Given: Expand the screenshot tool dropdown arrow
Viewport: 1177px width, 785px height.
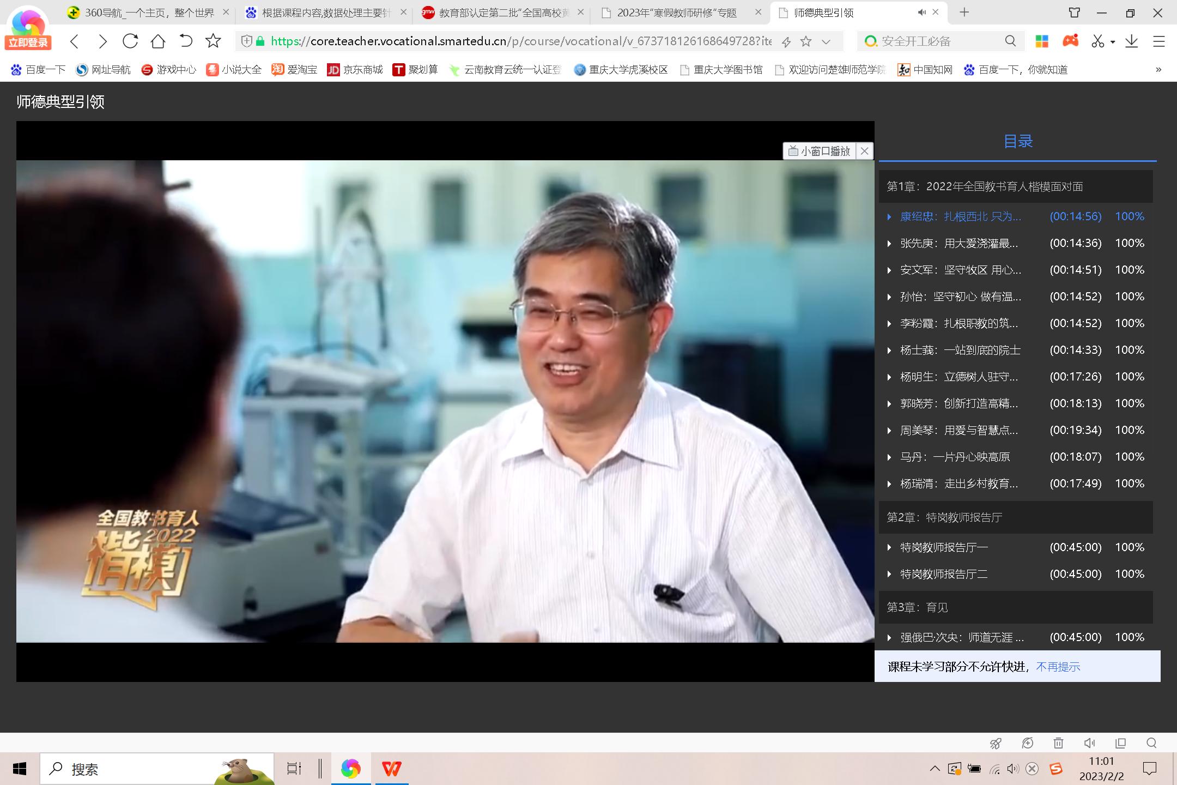Looking at the screenshot, I should pyautogui.click(x=1112, y=42).
